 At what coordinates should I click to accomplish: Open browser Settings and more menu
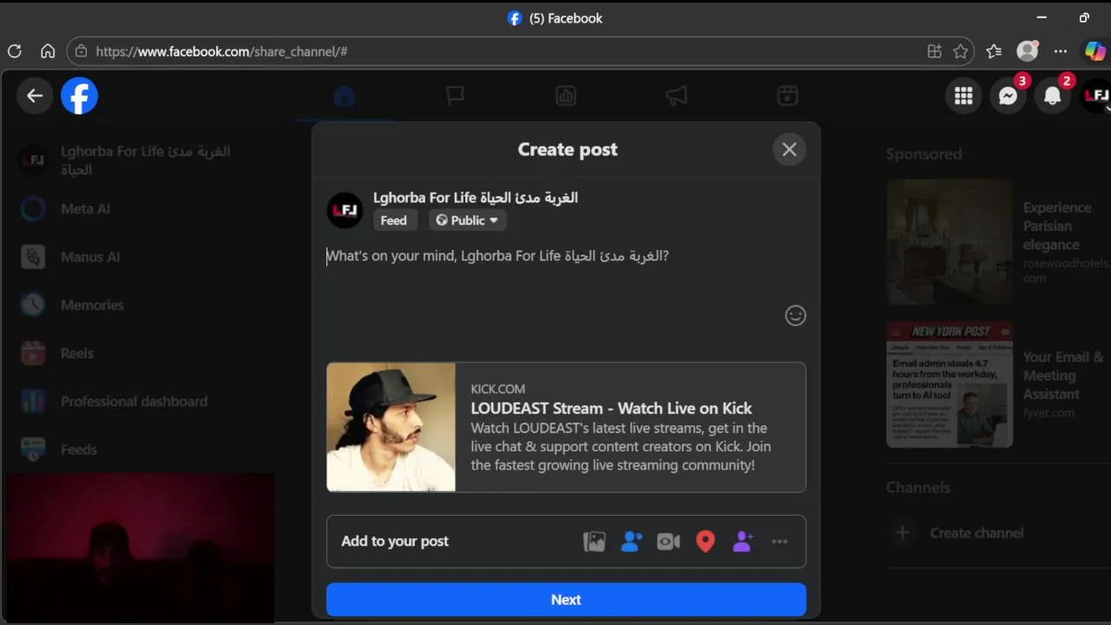1061,51
